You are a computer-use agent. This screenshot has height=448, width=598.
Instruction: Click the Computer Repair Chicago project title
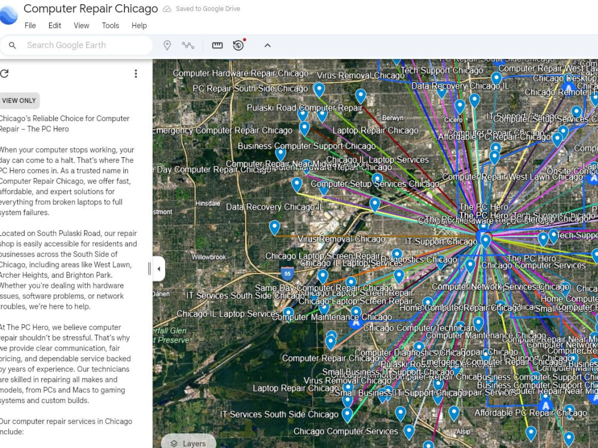point(91,8)
